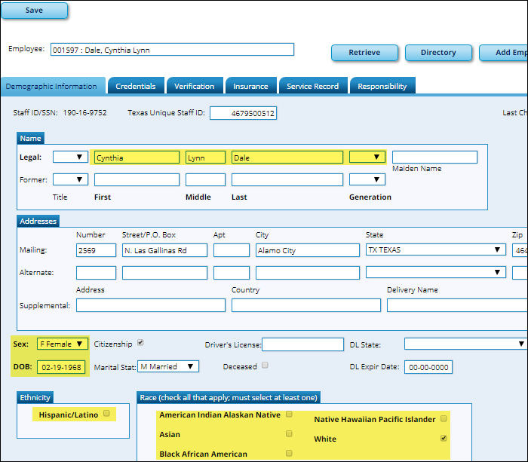Edit the Texas Unique Staff ID field
Screen dimensions: 528x462
coord(243,113)
